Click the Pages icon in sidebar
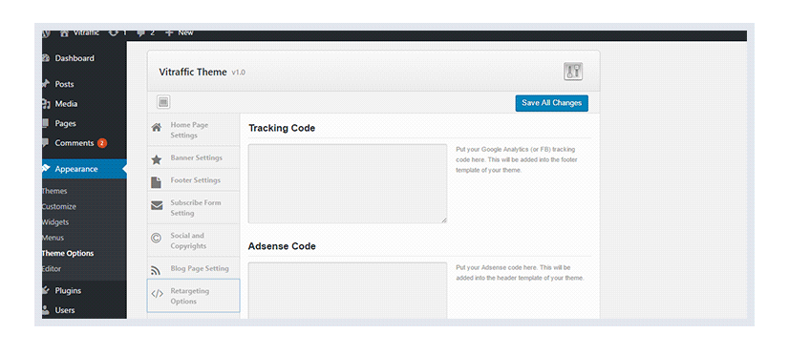Image resolution: width=789 pixels, height=355 pixels. 46,123
